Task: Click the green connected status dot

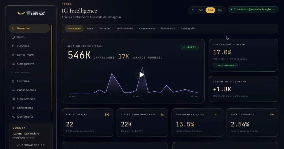Action: click(x=231, y=9)
